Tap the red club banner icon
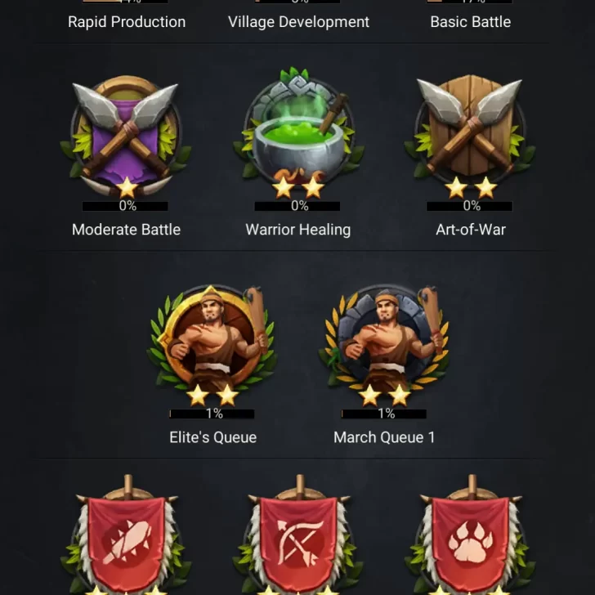The width and height of the screenshot is (595, 595). [127, 535]
